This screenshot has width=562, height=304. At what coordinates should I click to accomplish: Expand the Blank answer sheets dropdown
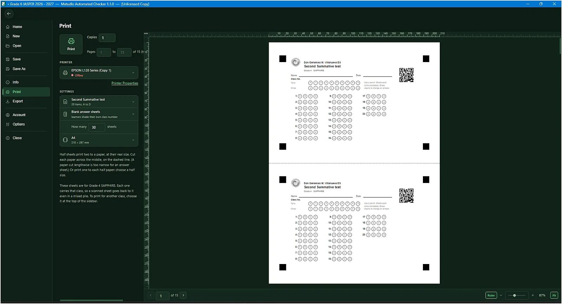tap(99, 114)
